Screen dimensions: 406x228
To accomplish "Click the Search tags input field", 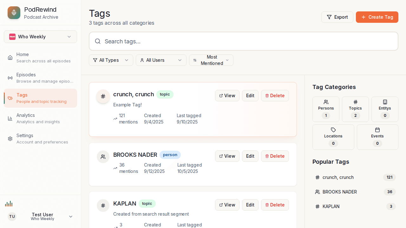I will point(243,41).
